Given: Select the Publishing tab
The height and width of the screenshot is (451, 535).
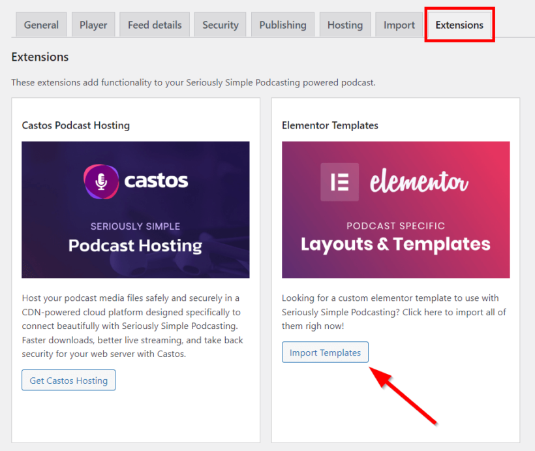Looking at the screenshot, I should point(283,24).
